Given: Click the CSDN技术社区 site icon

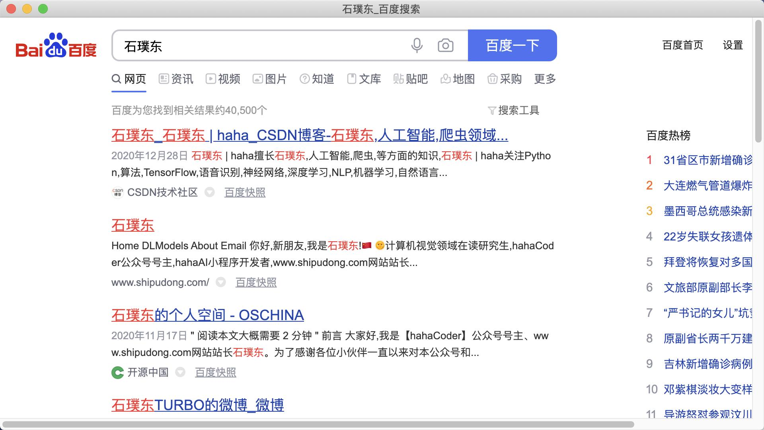Looking at the screenshot, I should coord(118,192).
